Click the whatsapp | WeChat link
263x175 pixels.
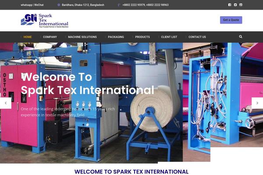(x=32, y=5)
